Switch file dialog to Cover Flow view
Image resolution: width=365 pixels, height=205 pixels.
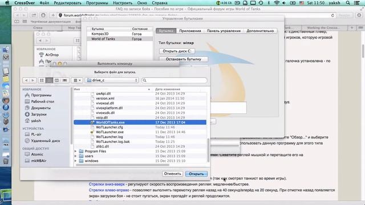point(64,80)
